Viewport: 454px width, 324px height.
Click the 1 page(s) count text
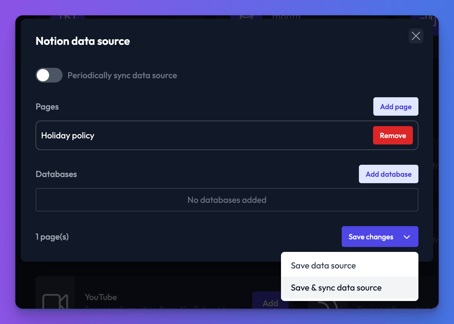(x=52, y=237)
